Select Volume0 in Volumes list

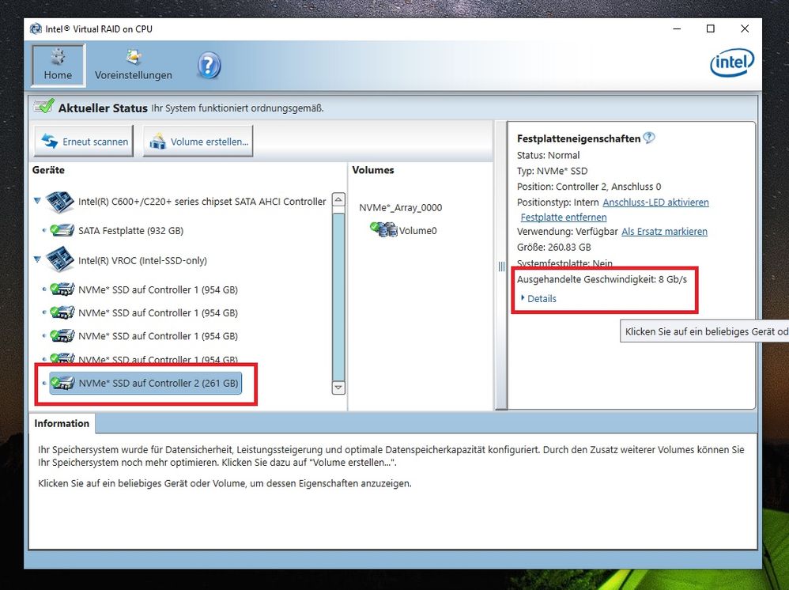pos(417,231)
